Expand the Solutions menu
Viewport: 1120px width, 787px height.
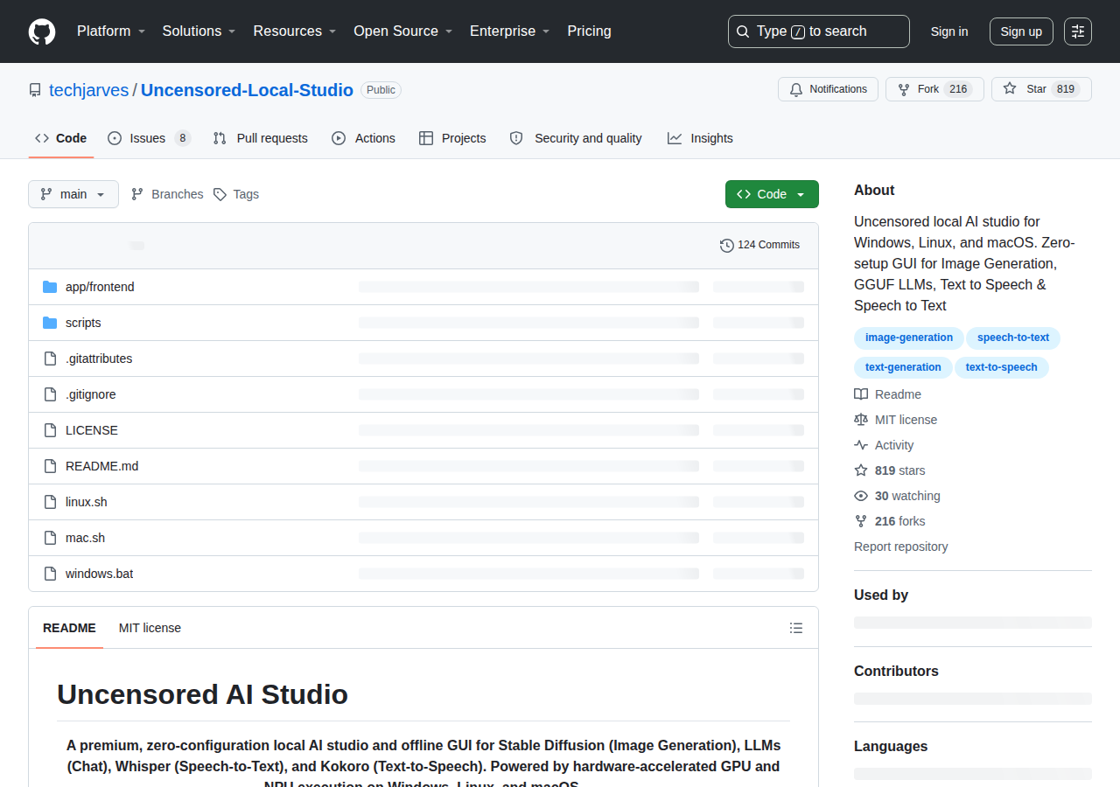(199, 31)
